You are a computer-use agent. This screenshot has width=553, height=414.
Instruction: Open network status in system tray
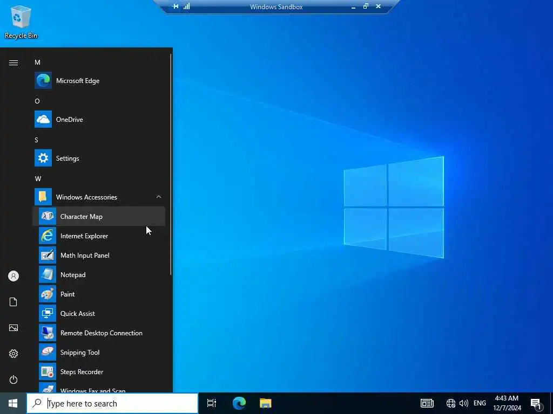point(451,403)
